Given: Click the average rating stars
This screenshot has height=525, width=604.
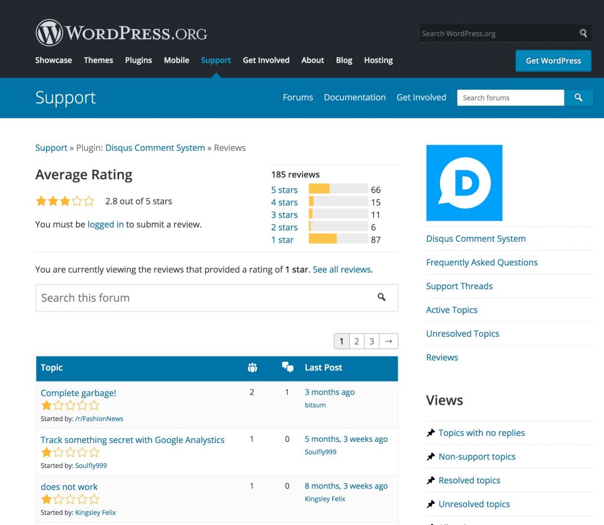Looking at the screenshot, I should pos(65,201).
